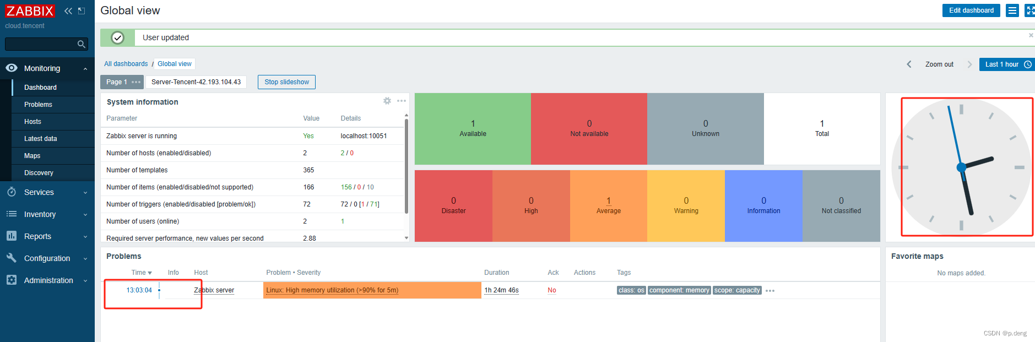The height and width of the screenshot is (342, 1035).
Task: Click the Monitoring eye icon
Action: tap(12, 68)
